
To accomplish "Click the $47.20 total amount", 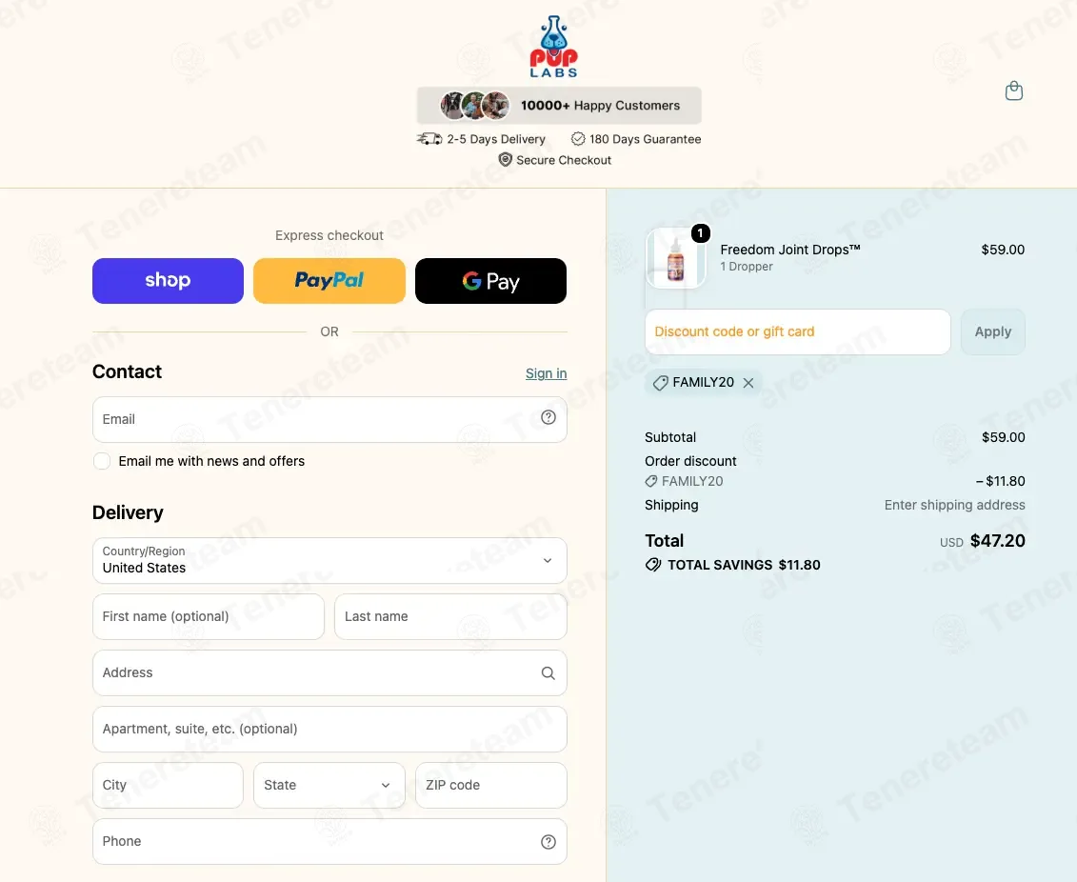I will click(x=998, y=541).
